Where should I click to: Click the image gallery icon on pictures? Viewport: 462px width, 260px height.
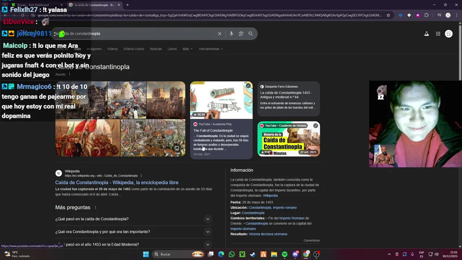click(177, 148)
